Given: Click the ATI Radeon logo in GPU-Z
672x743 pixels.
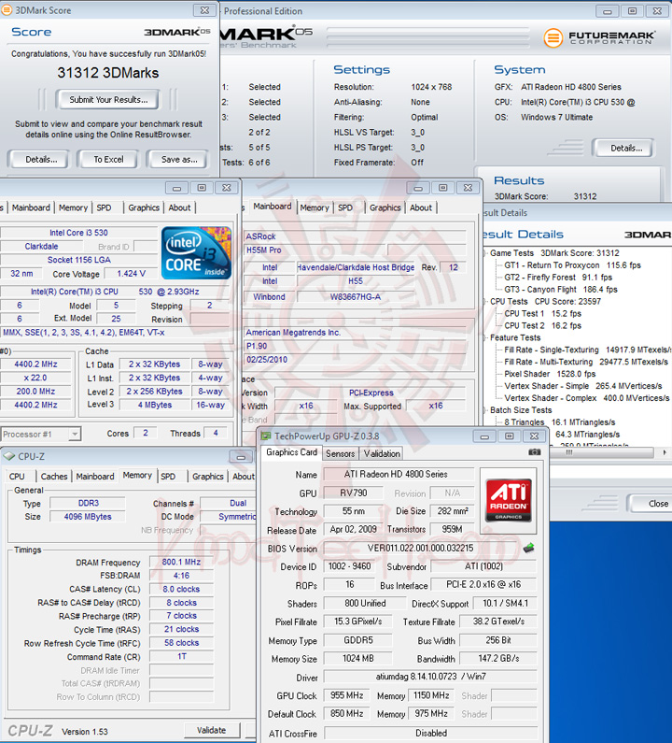Looking at the screenshot, I should [509, 500].
